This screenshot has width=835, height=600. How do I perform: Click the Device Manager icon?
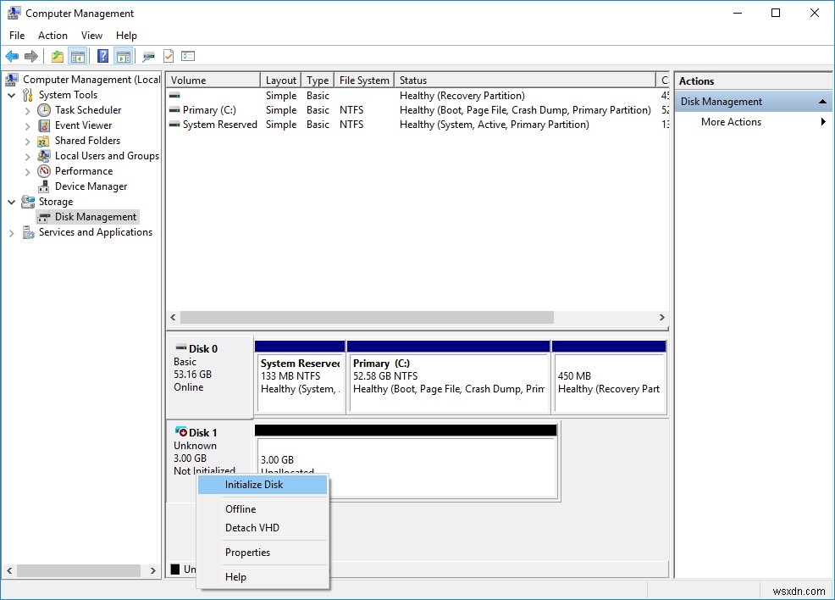[44, 186]
